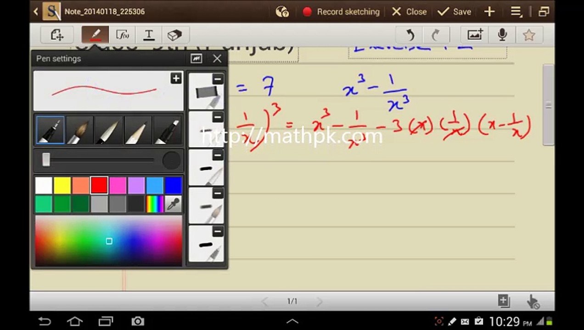Remove the fifth pen preset
Image resolution: width=584 pixels, height=330 pixels.
click(x=218, y=232)
